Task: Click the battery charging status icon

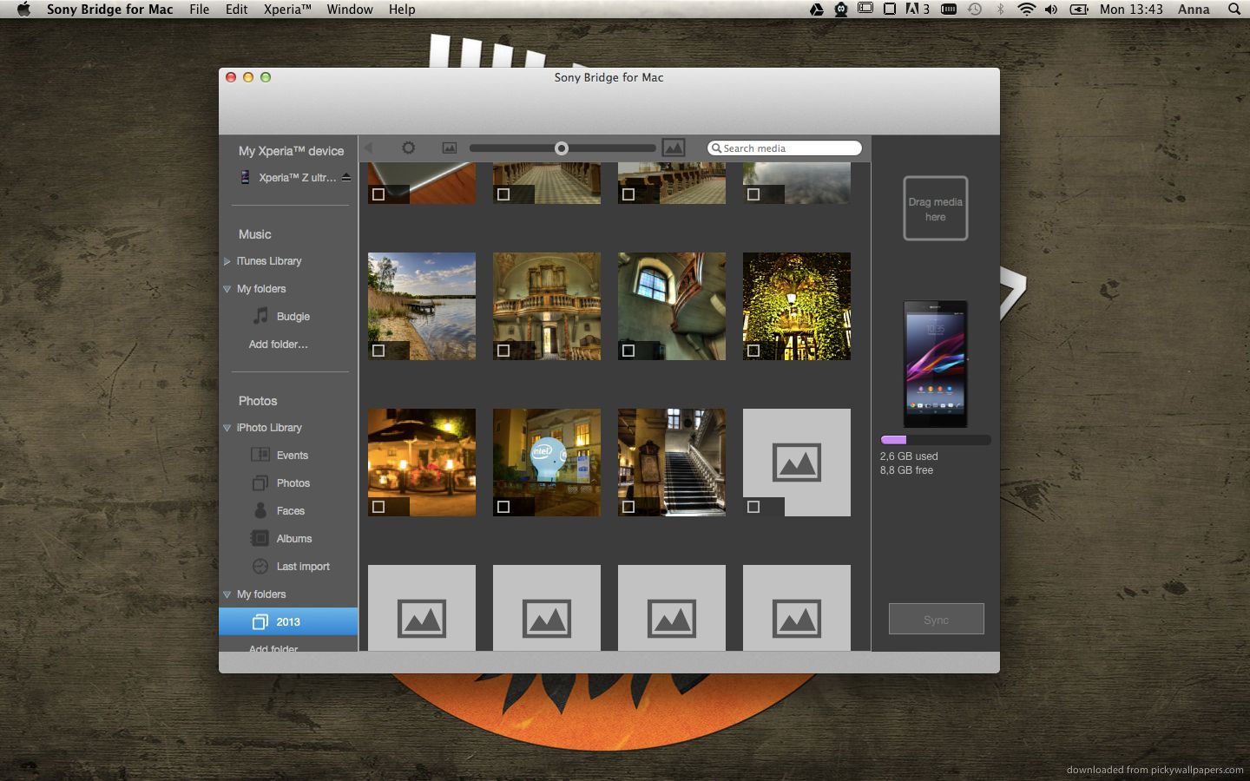Action: pos(1079,10)
